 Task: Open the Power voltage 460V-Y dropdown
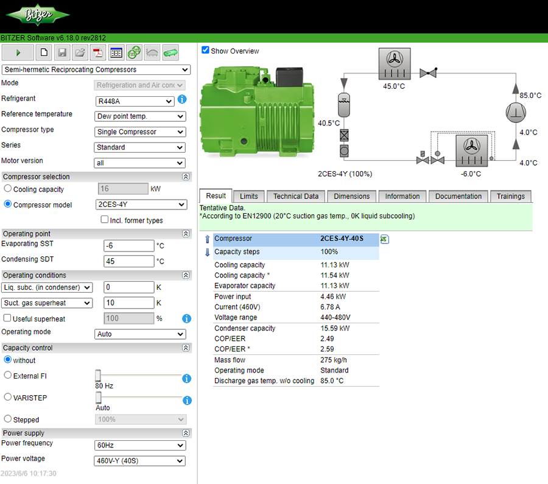pyautogui.click(x=140, y=461)
